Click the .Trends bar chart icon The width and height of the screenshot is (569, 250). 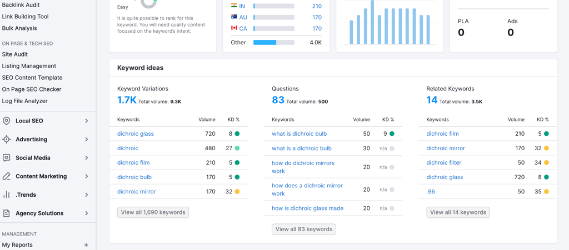(6, 195)
